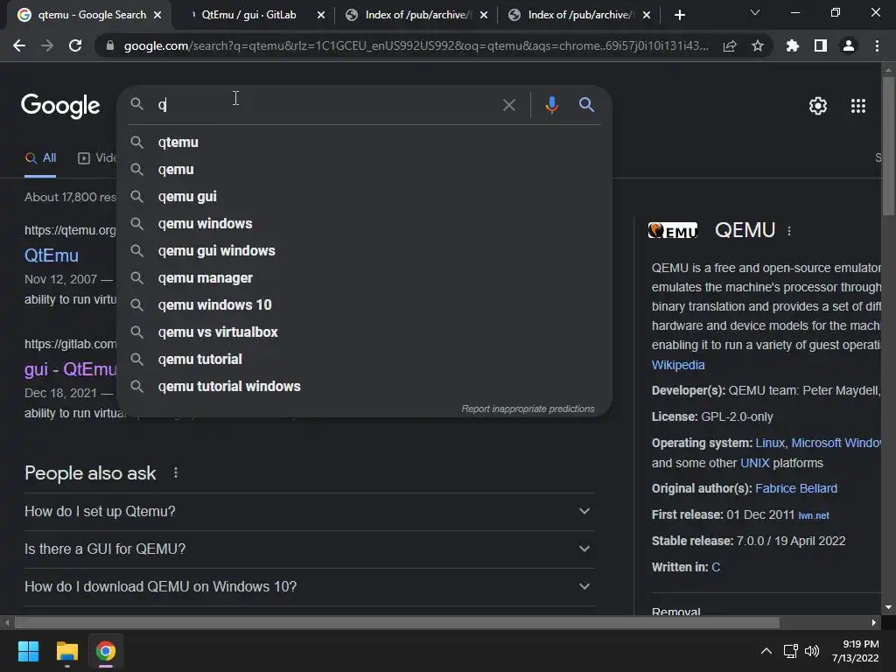
Task: Open the QtEmu search result title
Action: point(52,255)
